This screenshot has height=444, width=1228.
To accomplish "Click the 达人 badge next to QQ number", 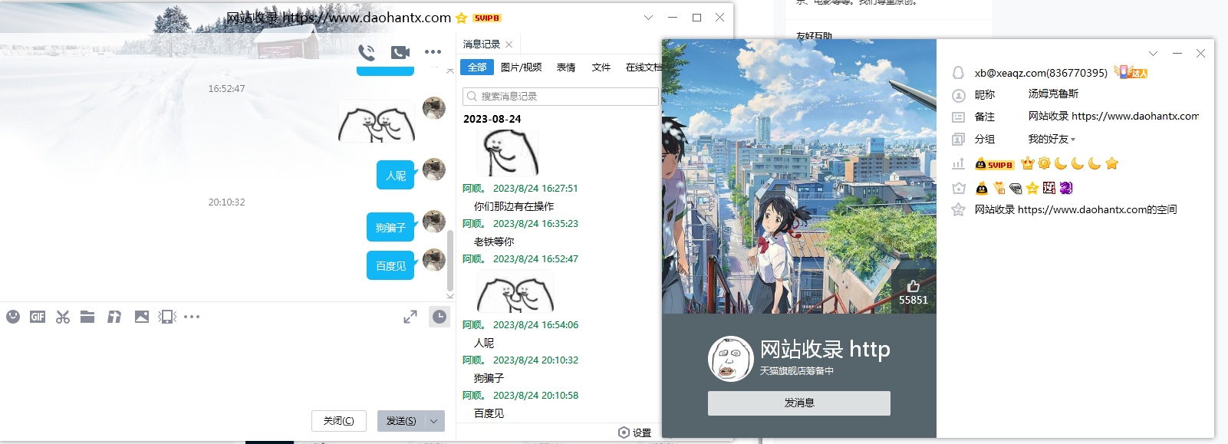I will coord(1131,72).
